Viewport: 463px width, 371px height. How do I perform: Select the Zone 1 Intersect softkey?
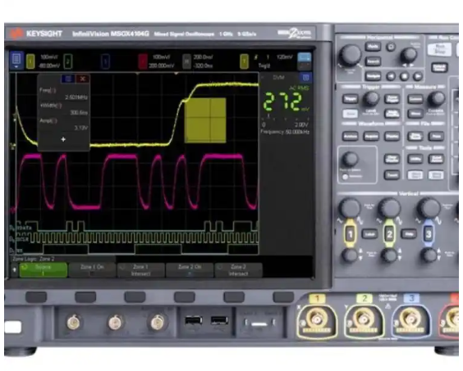tap(141, 270)
